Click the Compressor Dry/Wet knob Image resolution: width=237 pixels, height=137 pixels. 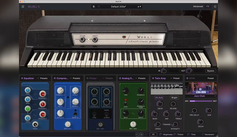click(x=68, y=124)
